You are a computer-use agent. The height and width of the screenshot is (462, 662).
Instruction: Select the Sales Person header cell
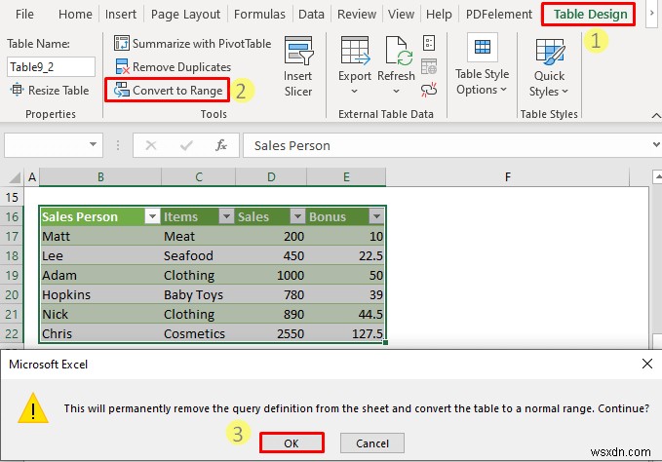pos(99,216)
